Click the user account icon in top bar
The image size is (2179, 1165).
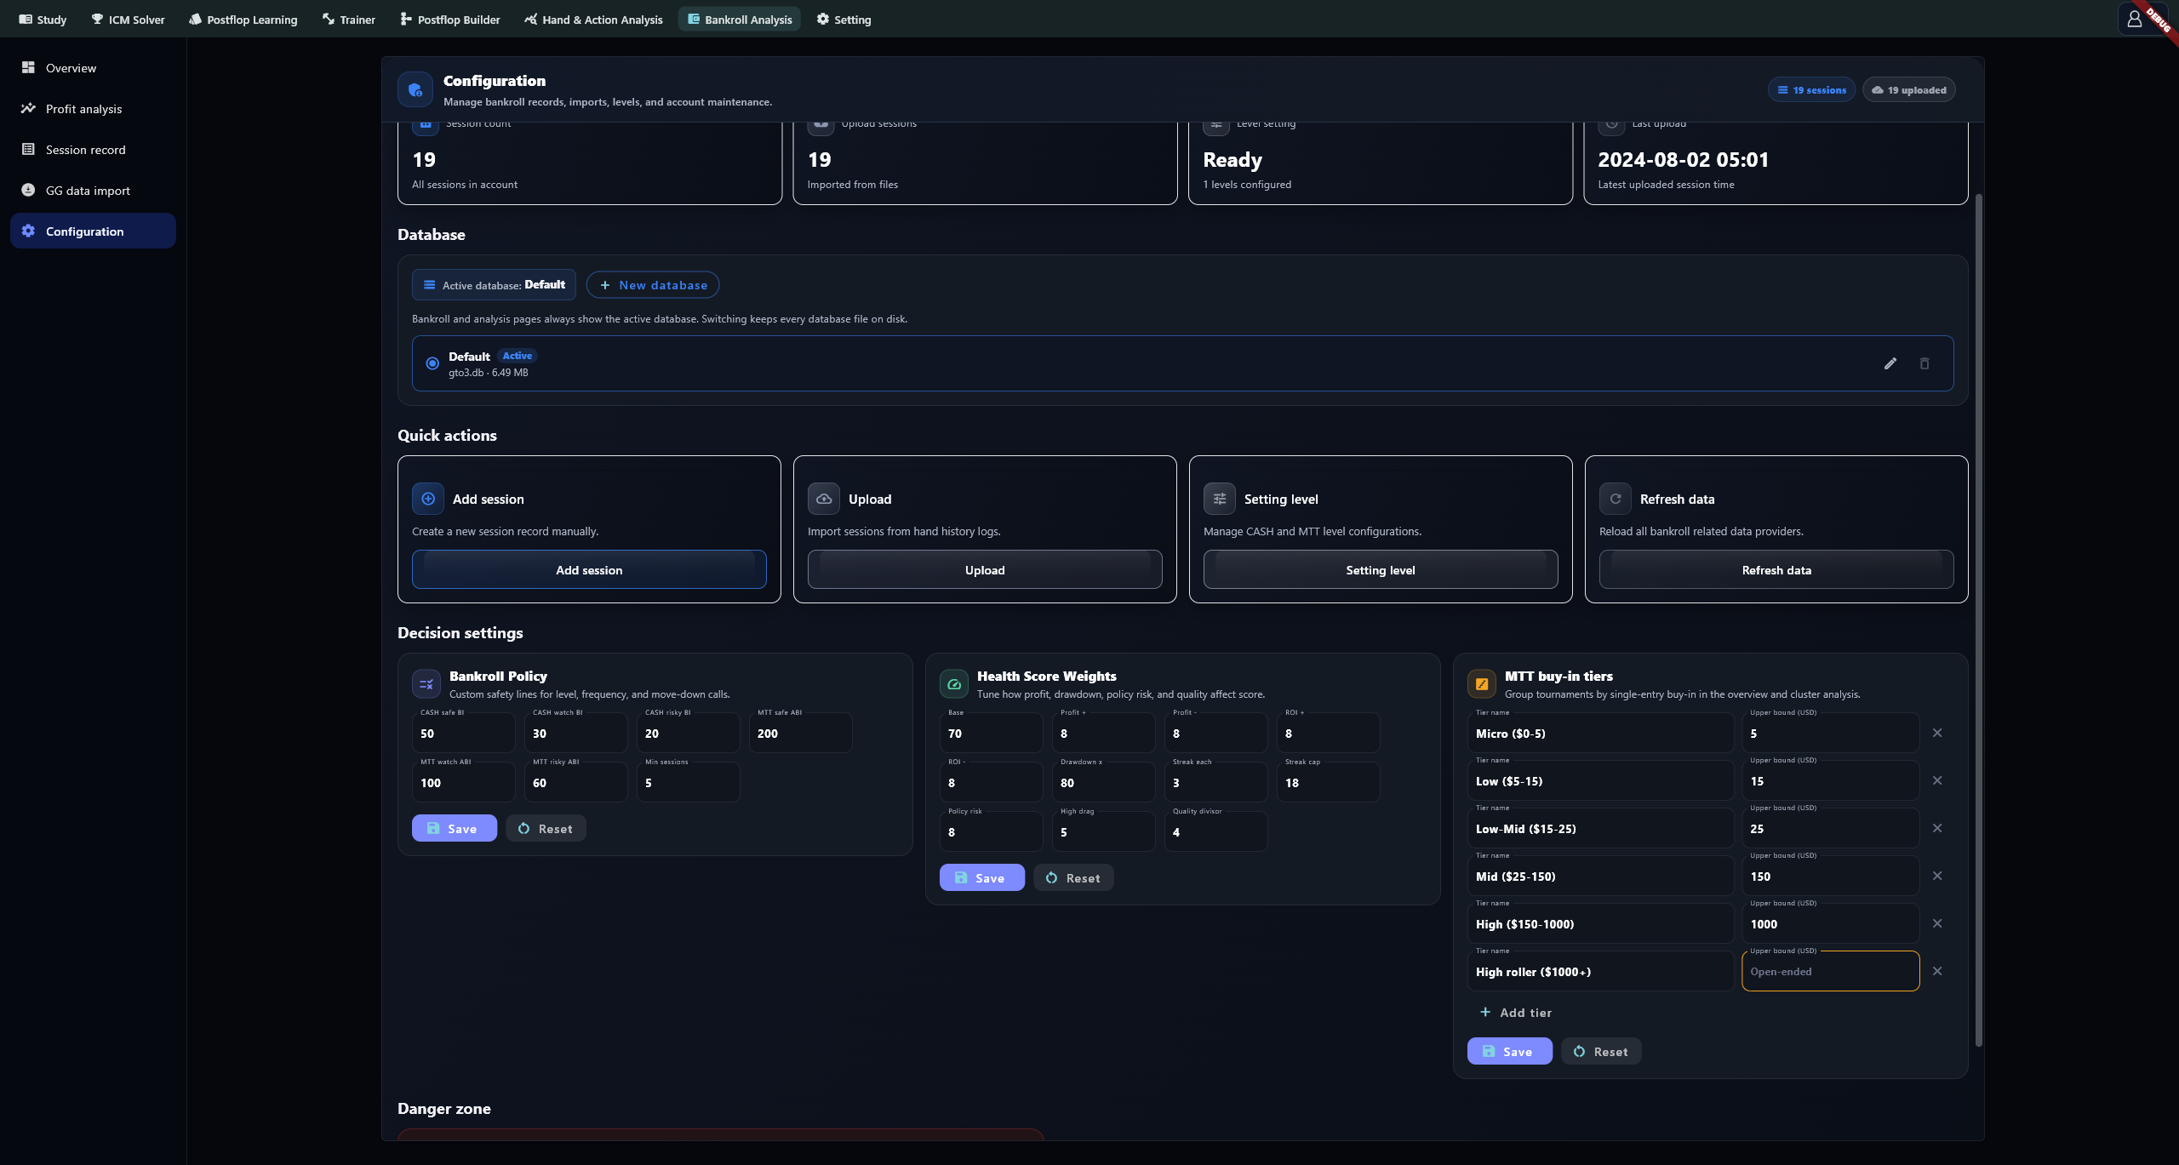2134,19
